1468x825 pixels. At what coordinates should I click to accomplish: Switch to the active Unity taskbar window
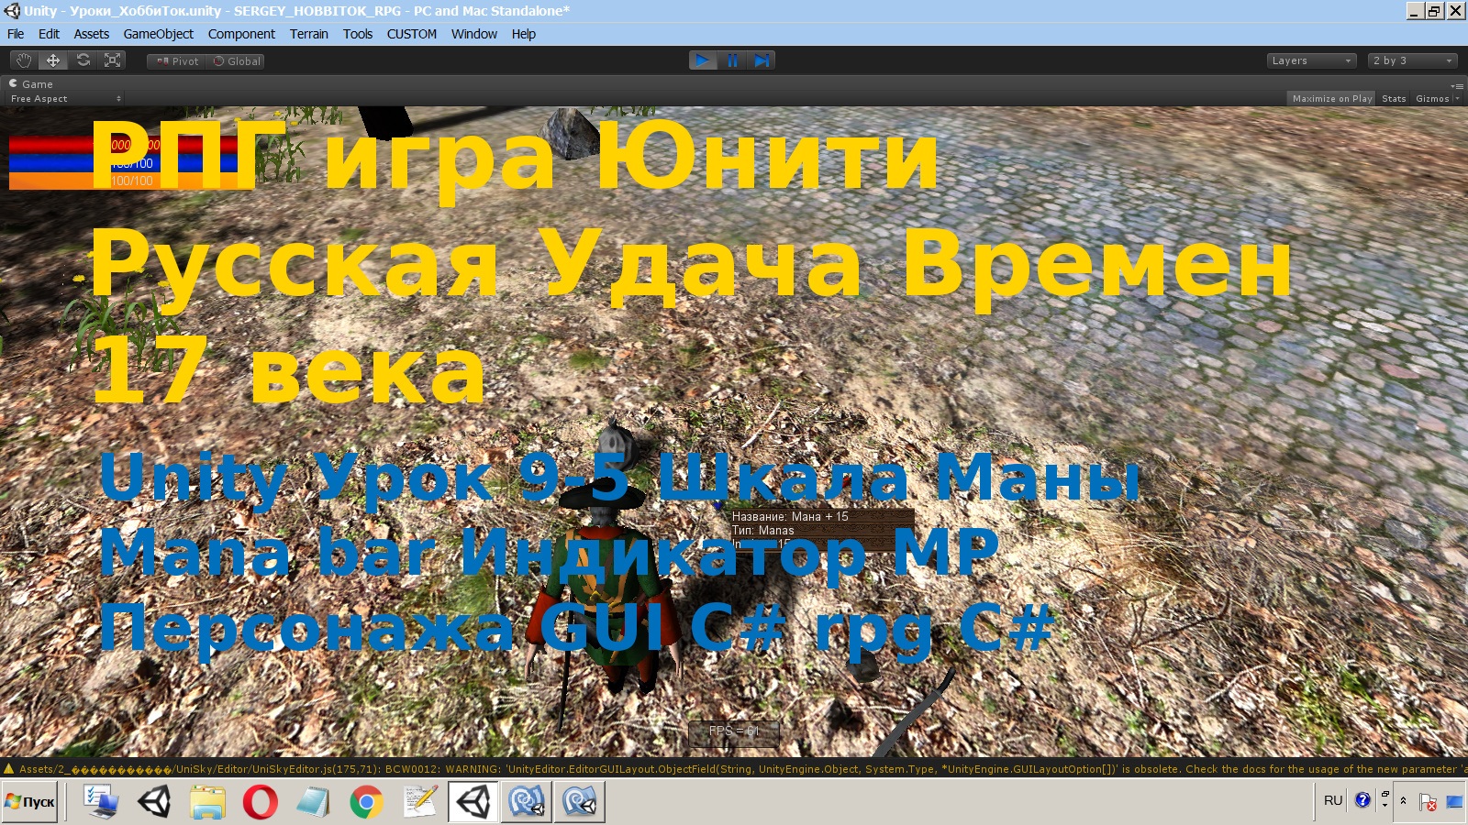pos(473,802)
